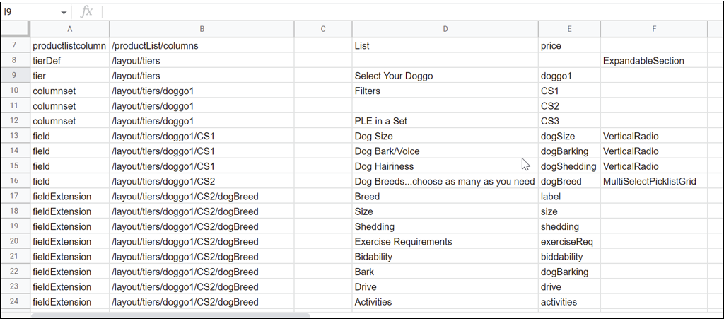This screenshot has height=319, width=724.
Task: Select the PLE in a Set cell
Action: (x=445, y=121)
